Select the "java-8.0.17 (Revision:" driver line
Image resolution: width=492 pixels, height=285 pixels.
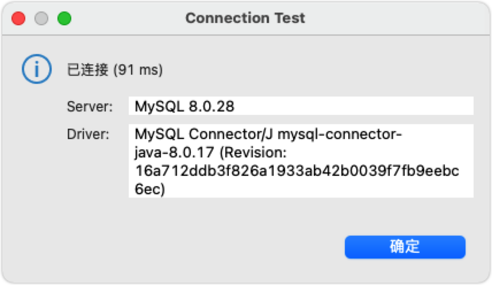coord(210,153)
